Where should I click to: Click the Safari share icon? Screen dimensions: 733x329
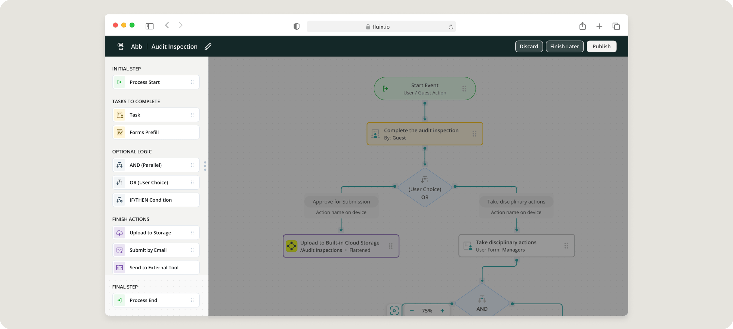(x=582, y=26)
